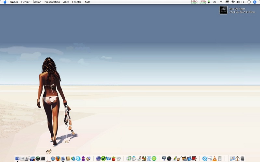
Task: Open the camera lens dock icon
Action: tap(169, 158)
